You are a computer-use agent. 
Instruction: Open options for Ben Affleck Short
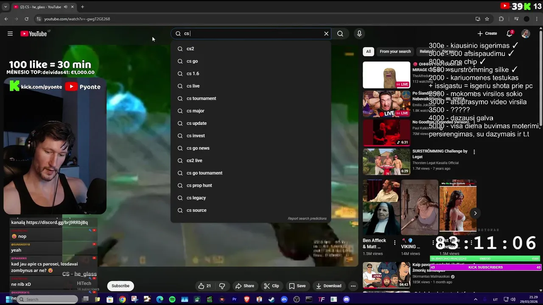[x=395, y=243]
